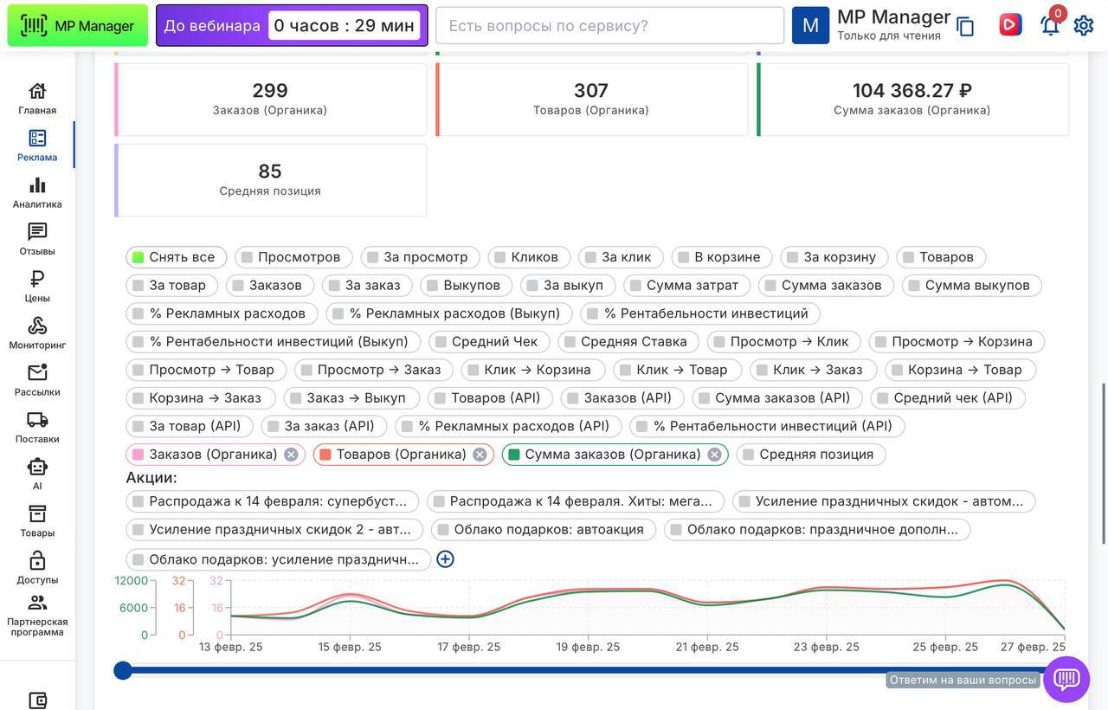
Task: Click the Снять все button
Action: [176, 257]
